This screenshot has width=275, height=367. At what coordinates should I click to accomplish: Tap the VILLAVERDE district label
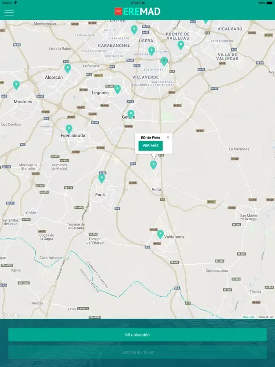(146, 77)
